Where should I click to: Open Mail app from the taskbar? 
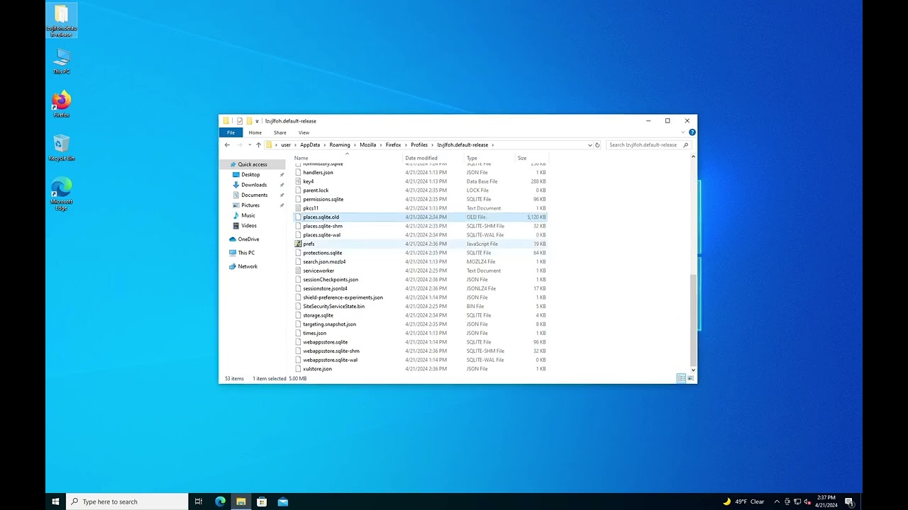[283, 501]
